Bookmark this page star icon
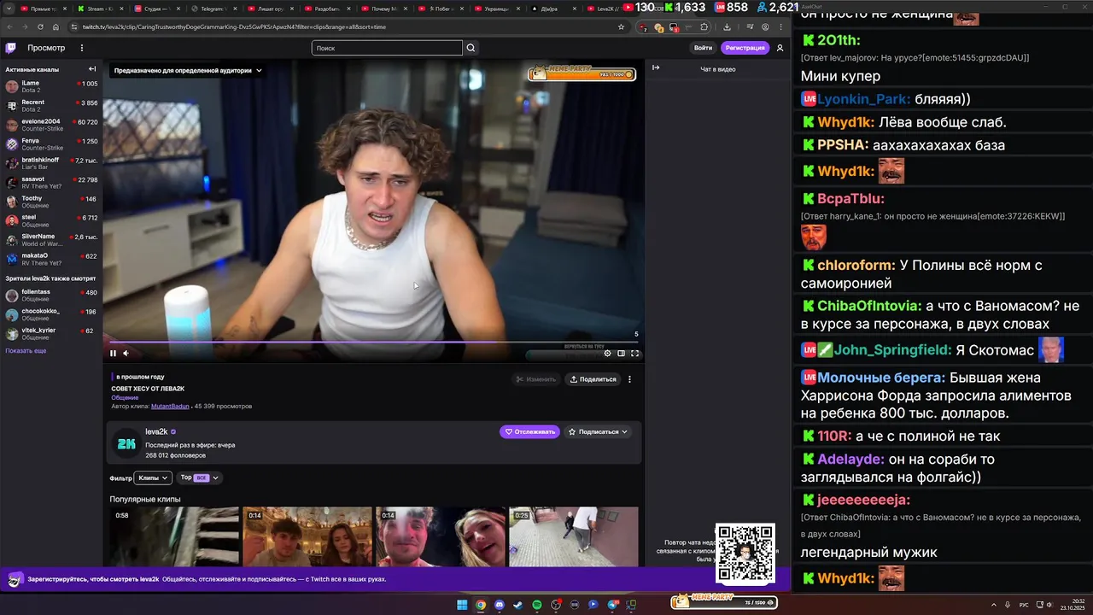 (x=621, y=26)
